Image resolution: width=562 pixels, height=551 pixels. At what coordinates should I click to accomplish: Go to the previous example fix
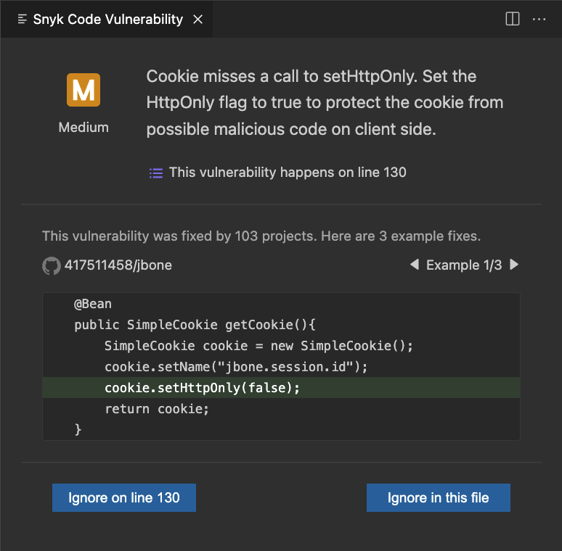(x=415, y=265)
